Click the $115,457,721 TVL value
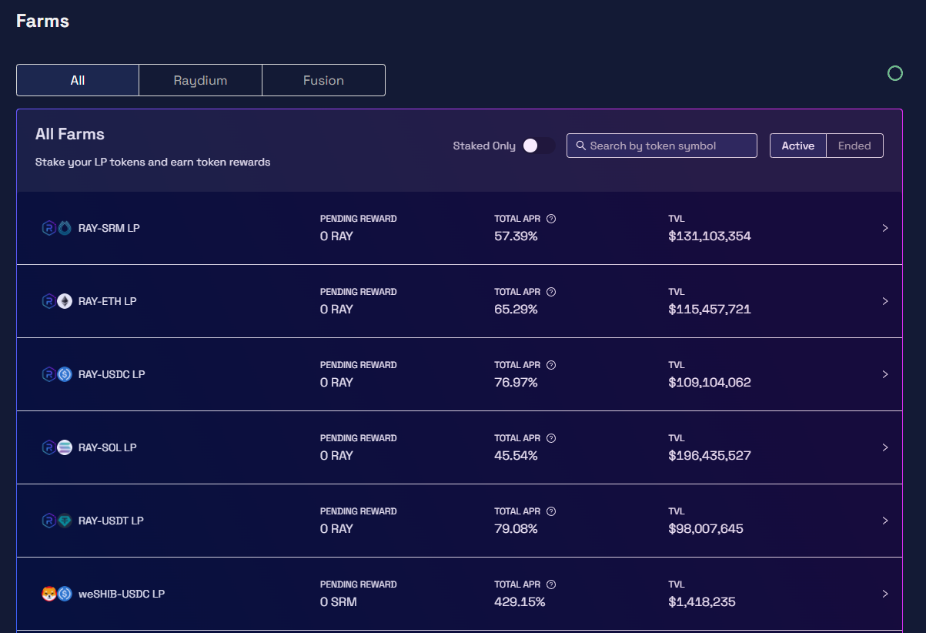 [710, 309]
